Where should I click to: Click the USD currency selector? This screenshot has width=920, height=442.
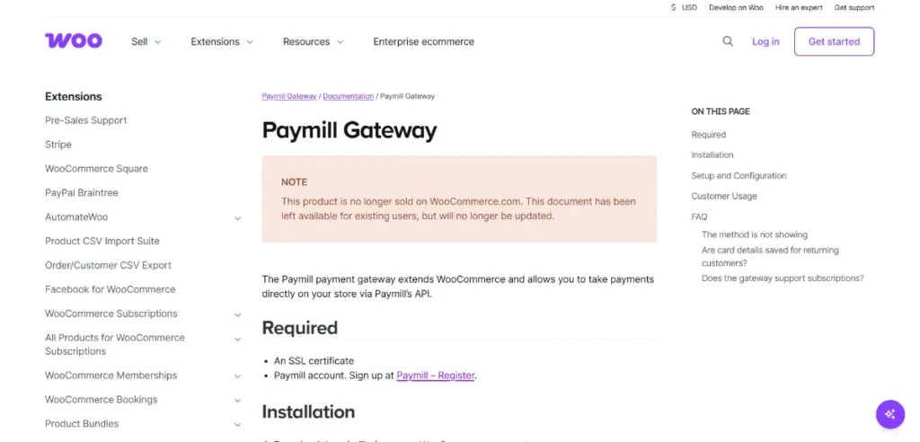click(x=684, y=7)
